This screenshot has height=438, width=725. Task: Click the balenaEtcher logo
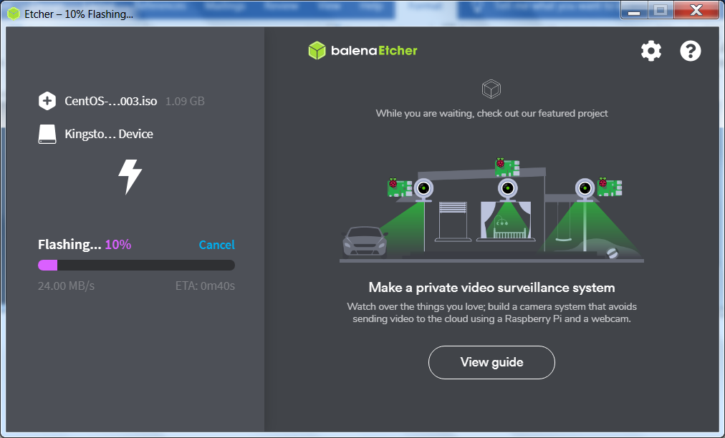coord(362,51)
